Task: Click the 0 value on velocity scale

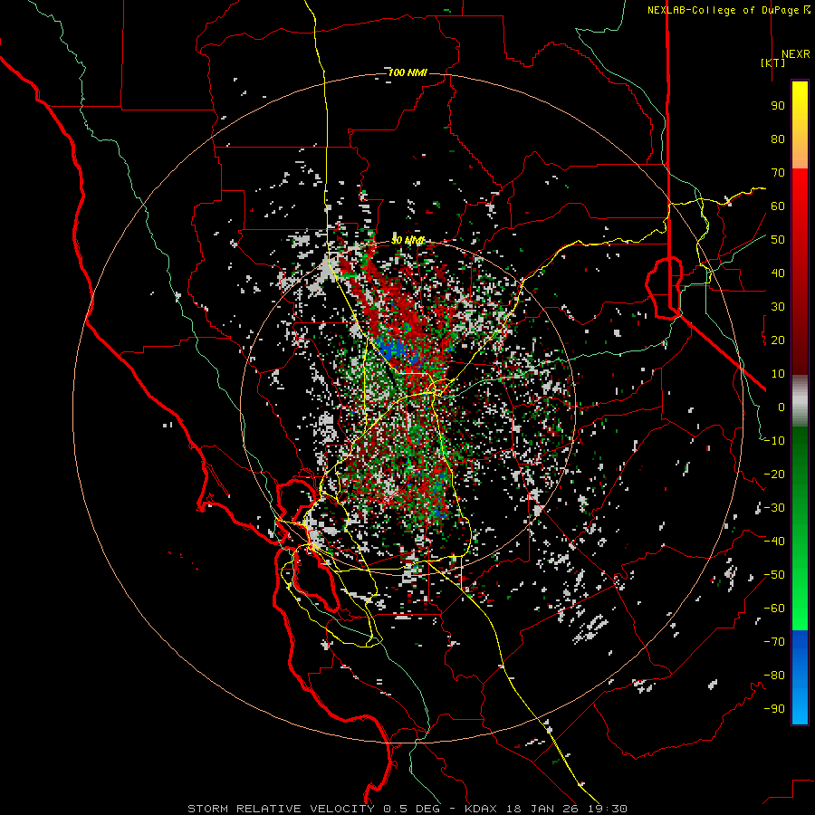Action: point(781,407)
